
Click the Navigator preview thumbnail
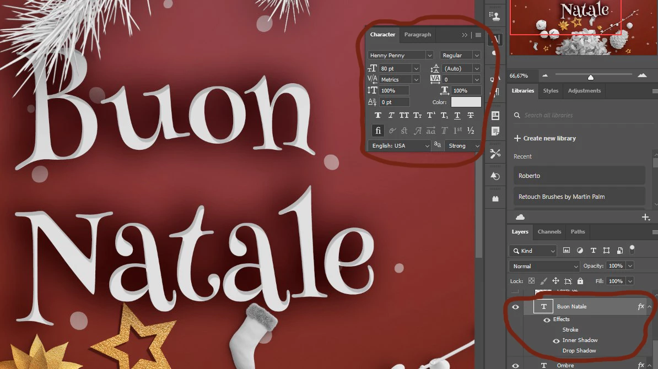[x=583, y=28]
